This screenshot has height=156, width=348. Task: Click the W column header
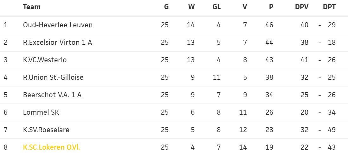click(x=191, y=7)
